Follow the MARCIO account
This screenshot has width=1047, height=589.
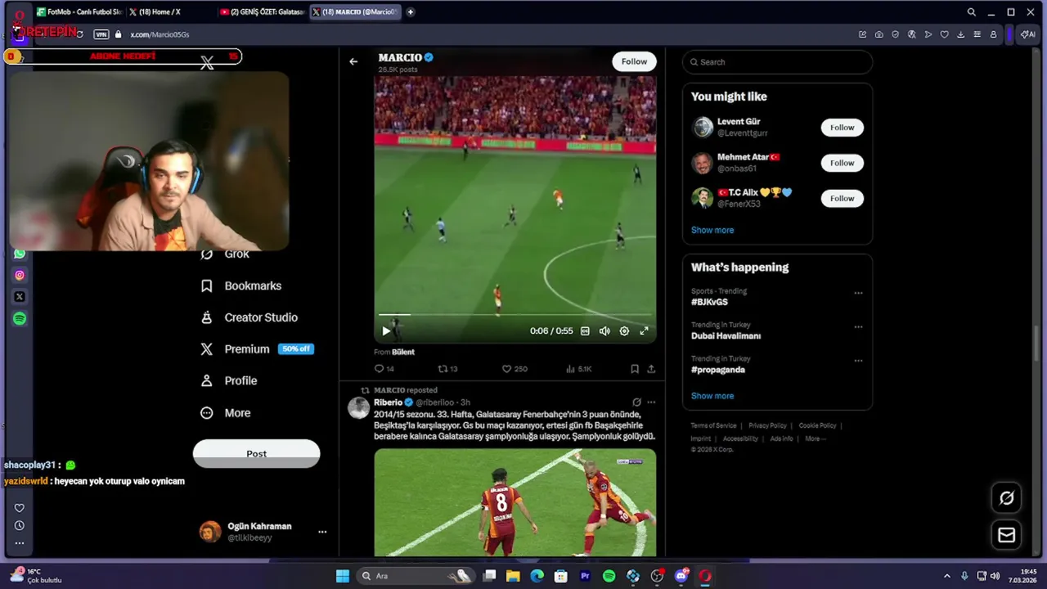point(634,61)
